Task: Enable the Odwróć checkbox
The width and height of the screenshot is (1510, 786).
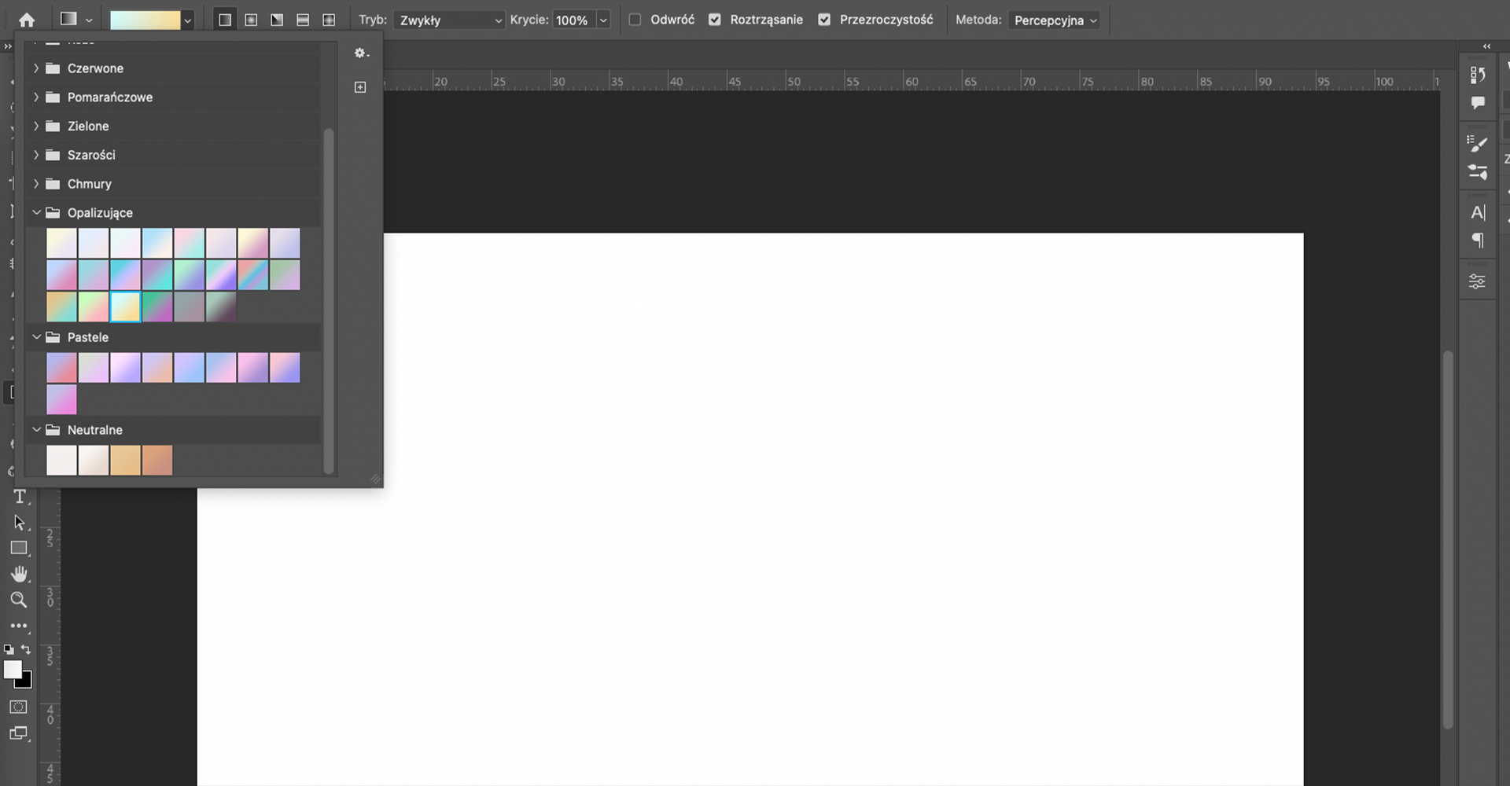Action: click(x=635, y=20)
